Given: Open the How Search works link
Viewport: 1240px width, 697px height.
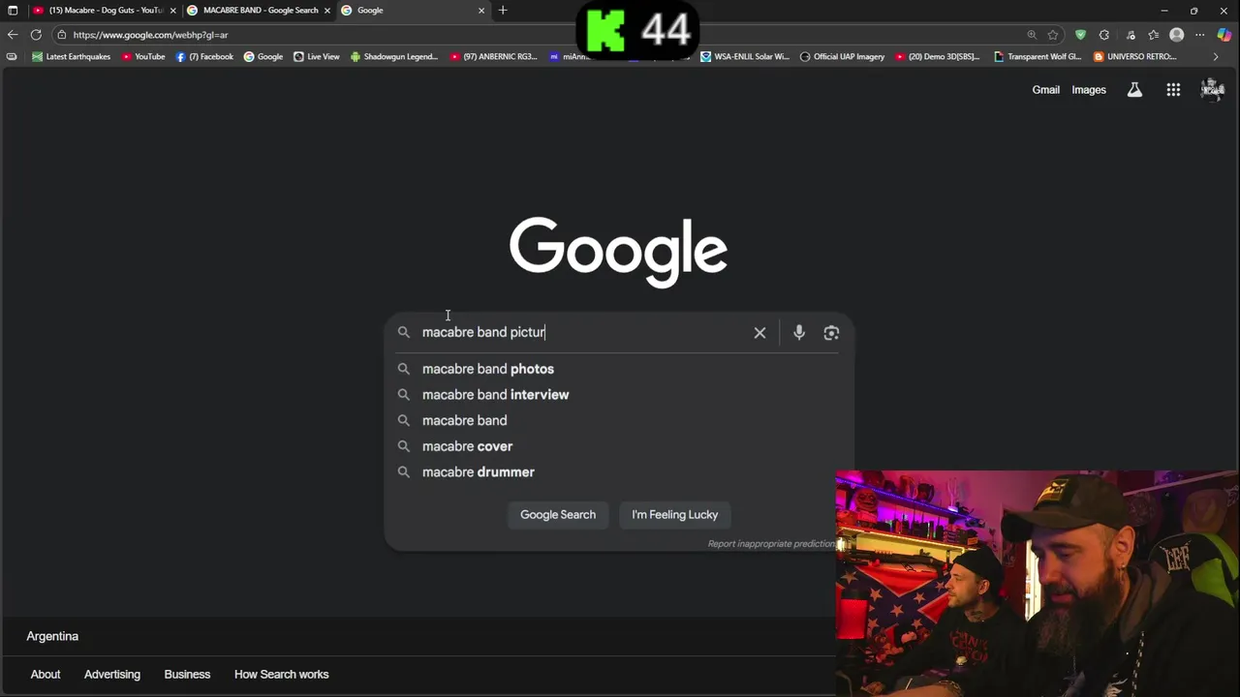Looking at the screenshot, I should coord(282,675).
